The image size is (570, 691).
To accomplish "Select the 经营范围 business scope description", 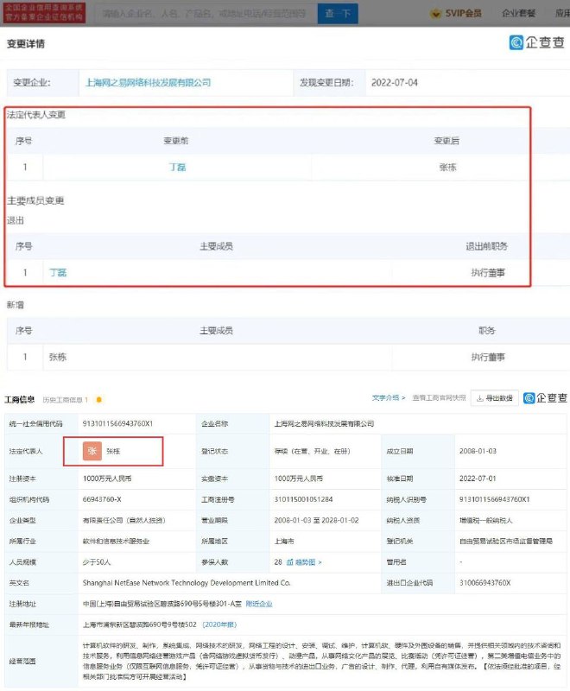I will [321, 661].
